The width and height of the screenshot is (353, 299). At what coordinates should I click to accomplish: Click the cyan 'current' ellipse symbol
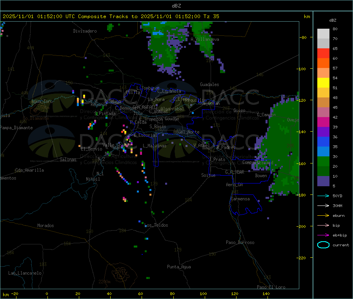(323, 245)
